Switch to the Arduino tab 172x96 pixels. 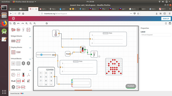click(133, 9)
